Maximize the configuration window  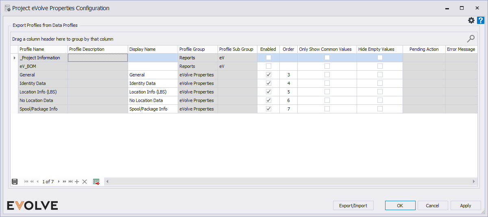point(462,8)
